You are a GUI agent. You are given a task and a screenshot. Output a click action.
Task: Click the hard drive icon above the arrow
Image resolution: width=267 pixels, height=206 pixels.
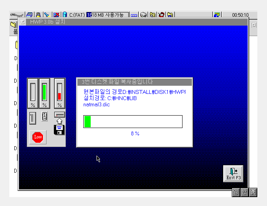[x=59, y=115]
